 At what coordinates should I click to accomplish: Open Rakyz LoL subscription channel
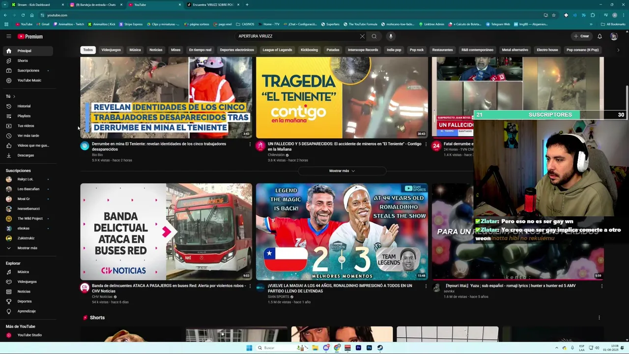coord(28,179)
